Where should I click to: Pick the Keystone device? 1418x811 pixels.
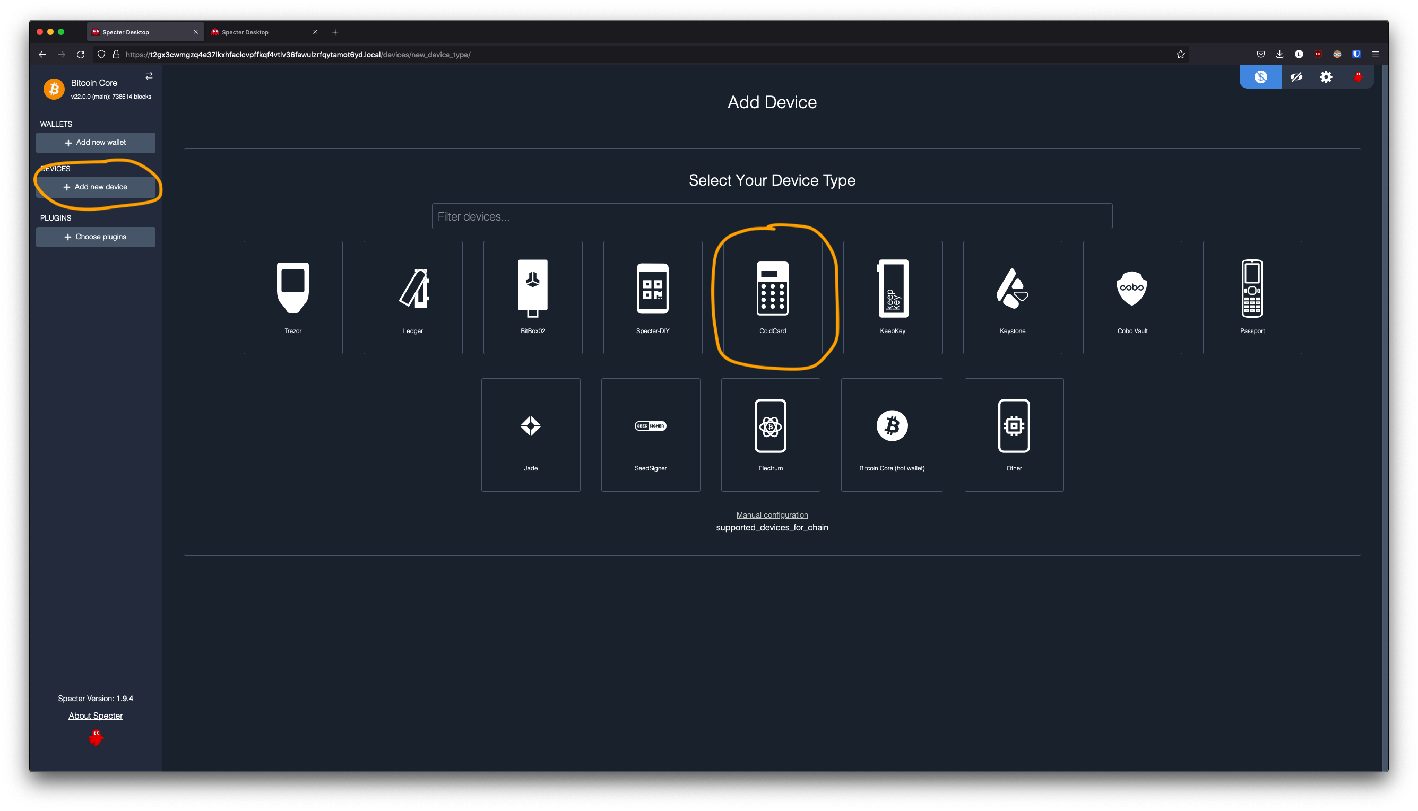[1012, 297]
